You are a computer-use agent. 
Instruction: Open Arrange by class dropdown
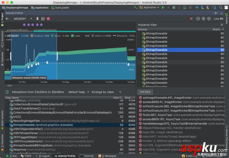point(106,92)
